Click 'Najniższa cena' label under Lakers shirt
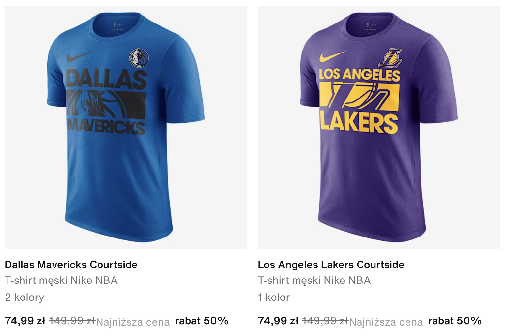Image resolution: width=505 pixels, height=336 pixels. pos(386,322)
